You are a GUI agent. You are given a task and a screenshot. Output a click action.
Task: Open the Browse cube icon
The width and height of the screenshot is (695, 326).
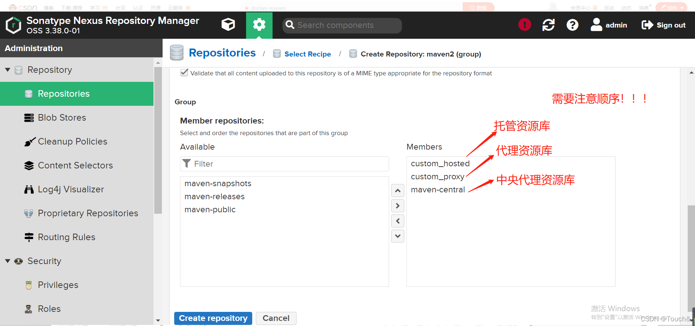coord(228,25)
